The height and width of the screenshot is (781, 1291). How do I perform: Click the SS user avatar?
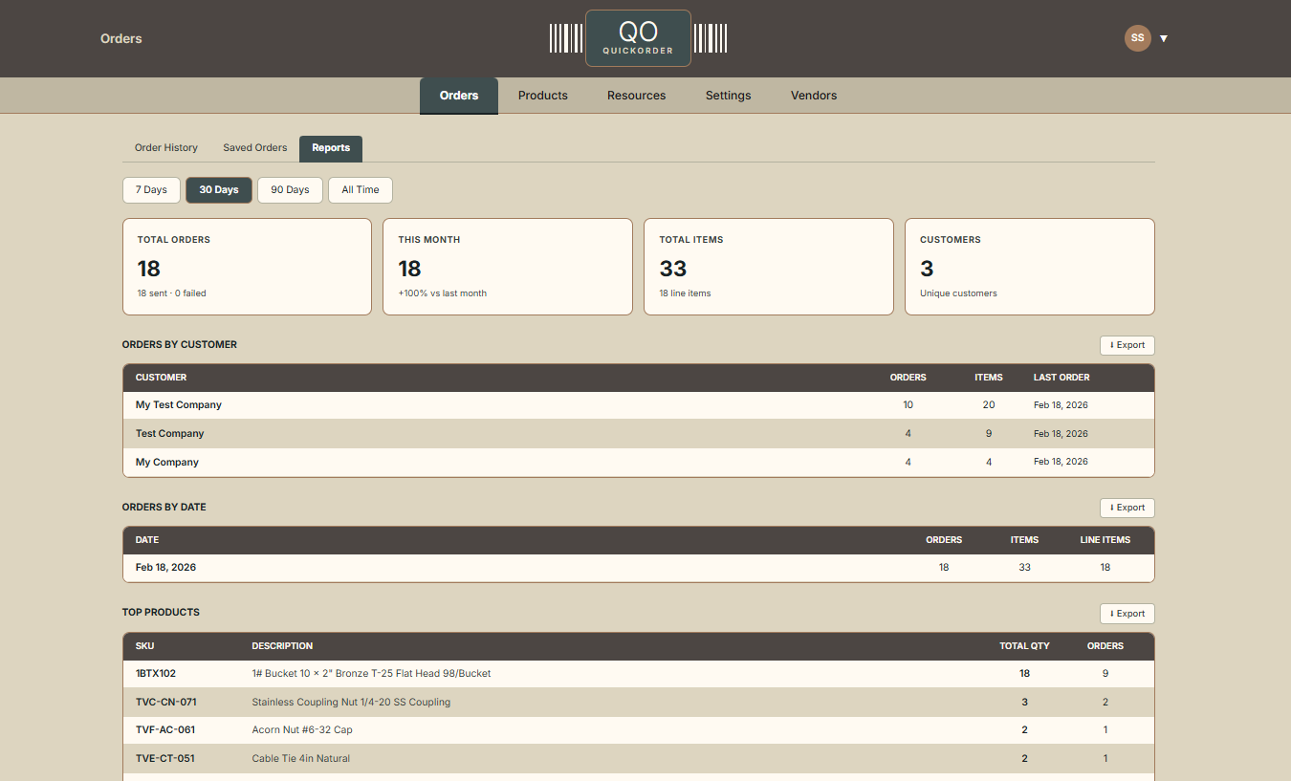(1137, 38)
